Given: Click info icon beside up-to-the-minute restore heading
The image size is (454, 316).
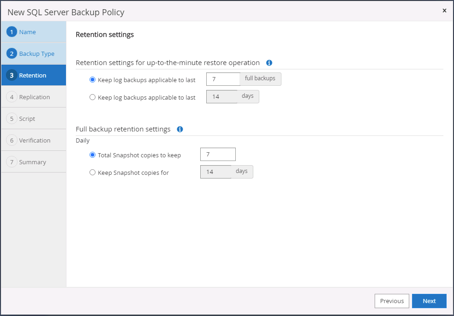Looking at the screenshot, I should tap(269, 63).
